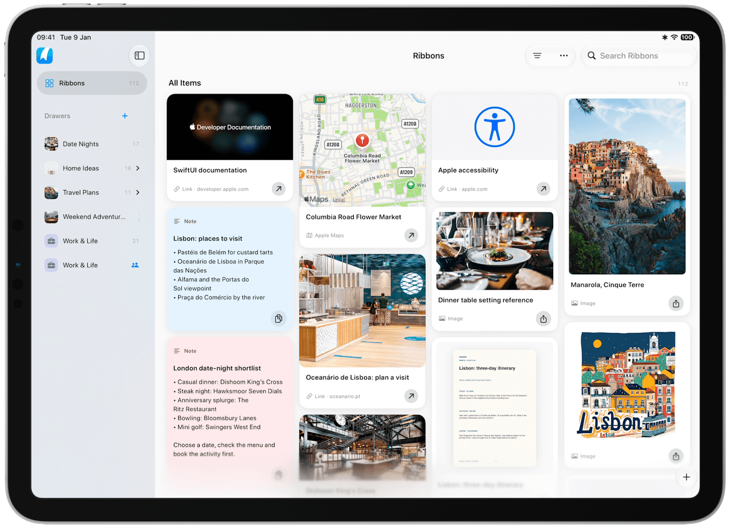Open the Manarola cliffside photo
Viewport: 731px width, 529px height.
point(627,186)
